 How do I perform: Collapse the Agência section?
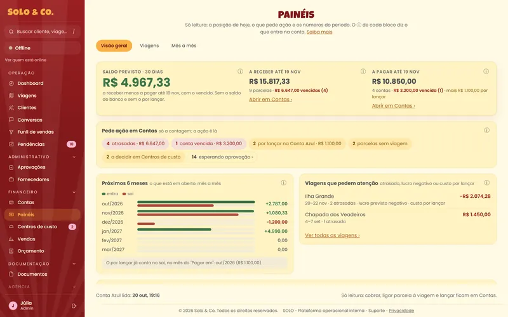(74, 287)
